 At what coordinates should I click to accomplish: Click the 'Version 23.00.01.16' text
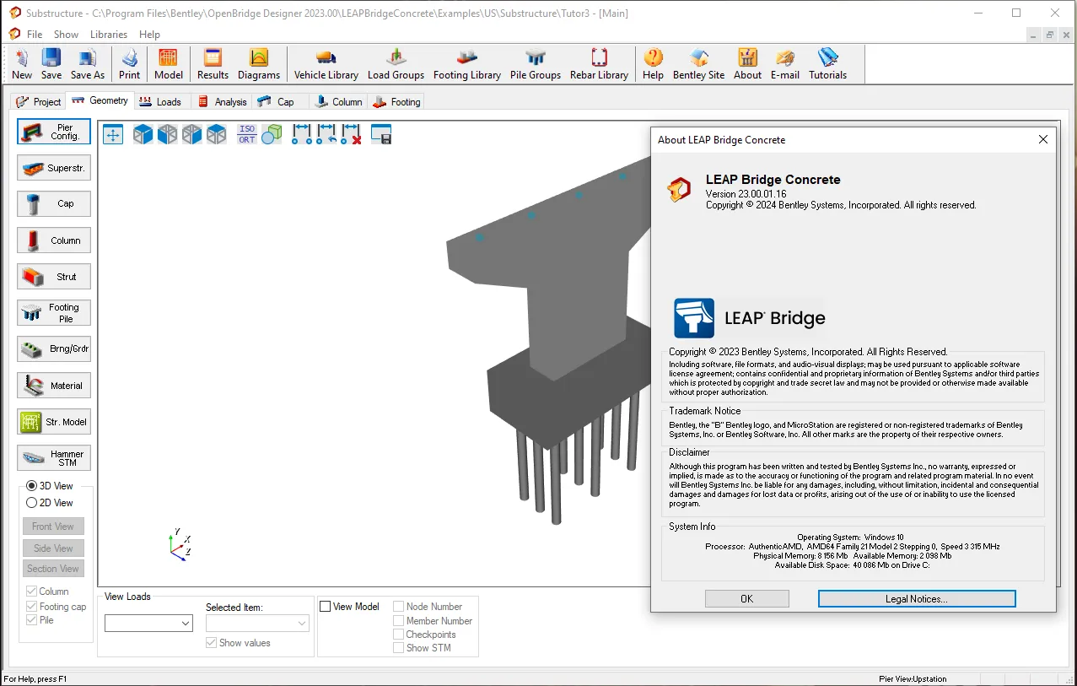746,194
